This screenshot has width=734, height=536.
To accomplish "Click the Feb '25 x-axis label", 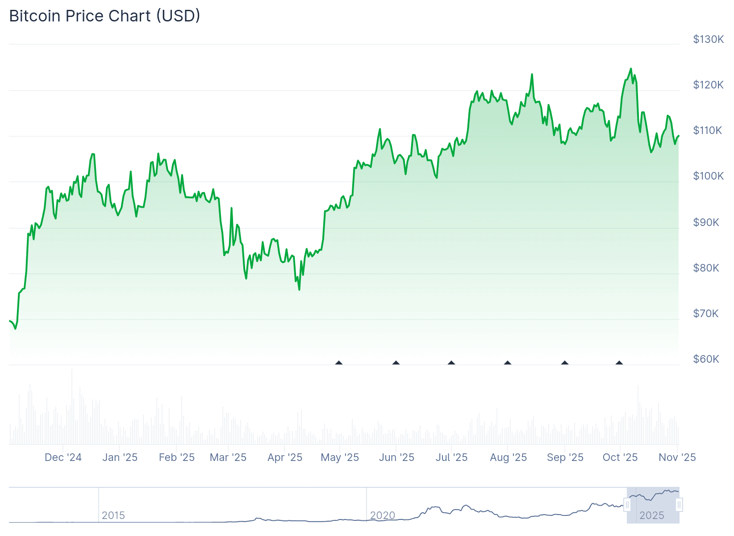I will (177, 457).
